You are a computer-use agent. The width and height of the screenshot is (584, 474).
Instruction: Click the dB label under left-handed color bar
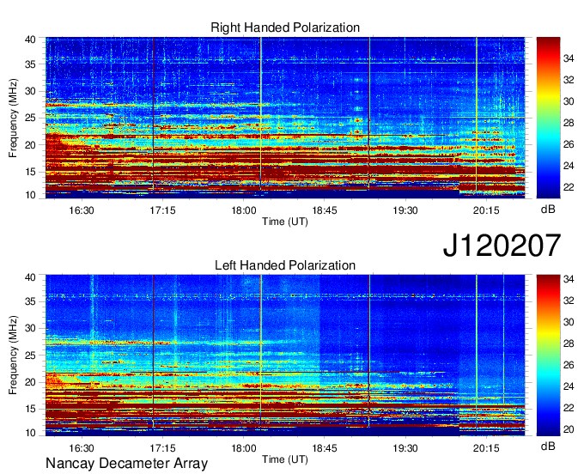pyautogui.click(x=548, y=446)
